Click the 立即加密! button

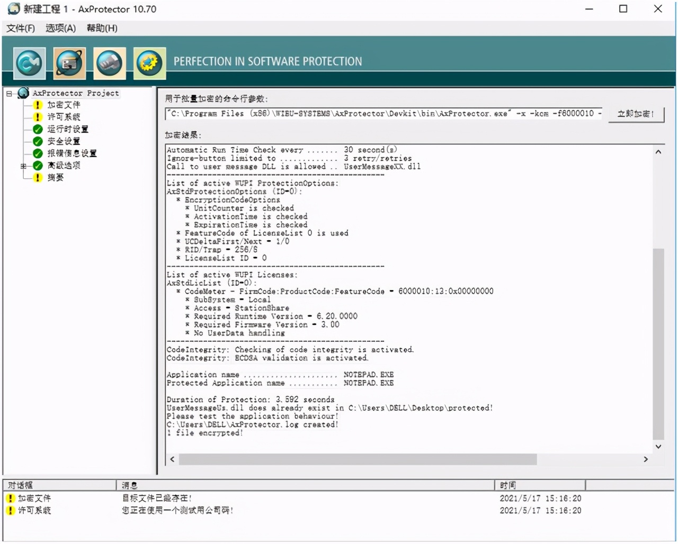click(x=635, y=114)
